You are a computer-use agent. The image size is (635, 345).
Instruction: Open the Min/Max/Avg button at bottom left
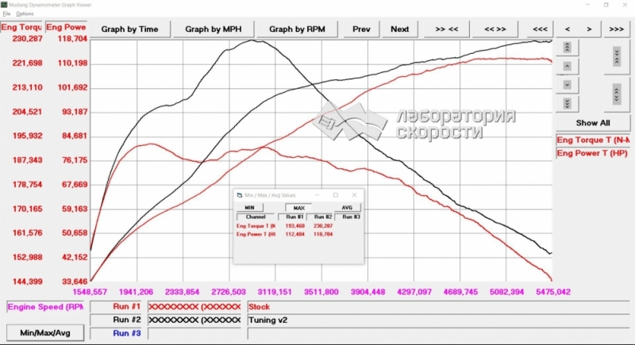click(44, 332)
